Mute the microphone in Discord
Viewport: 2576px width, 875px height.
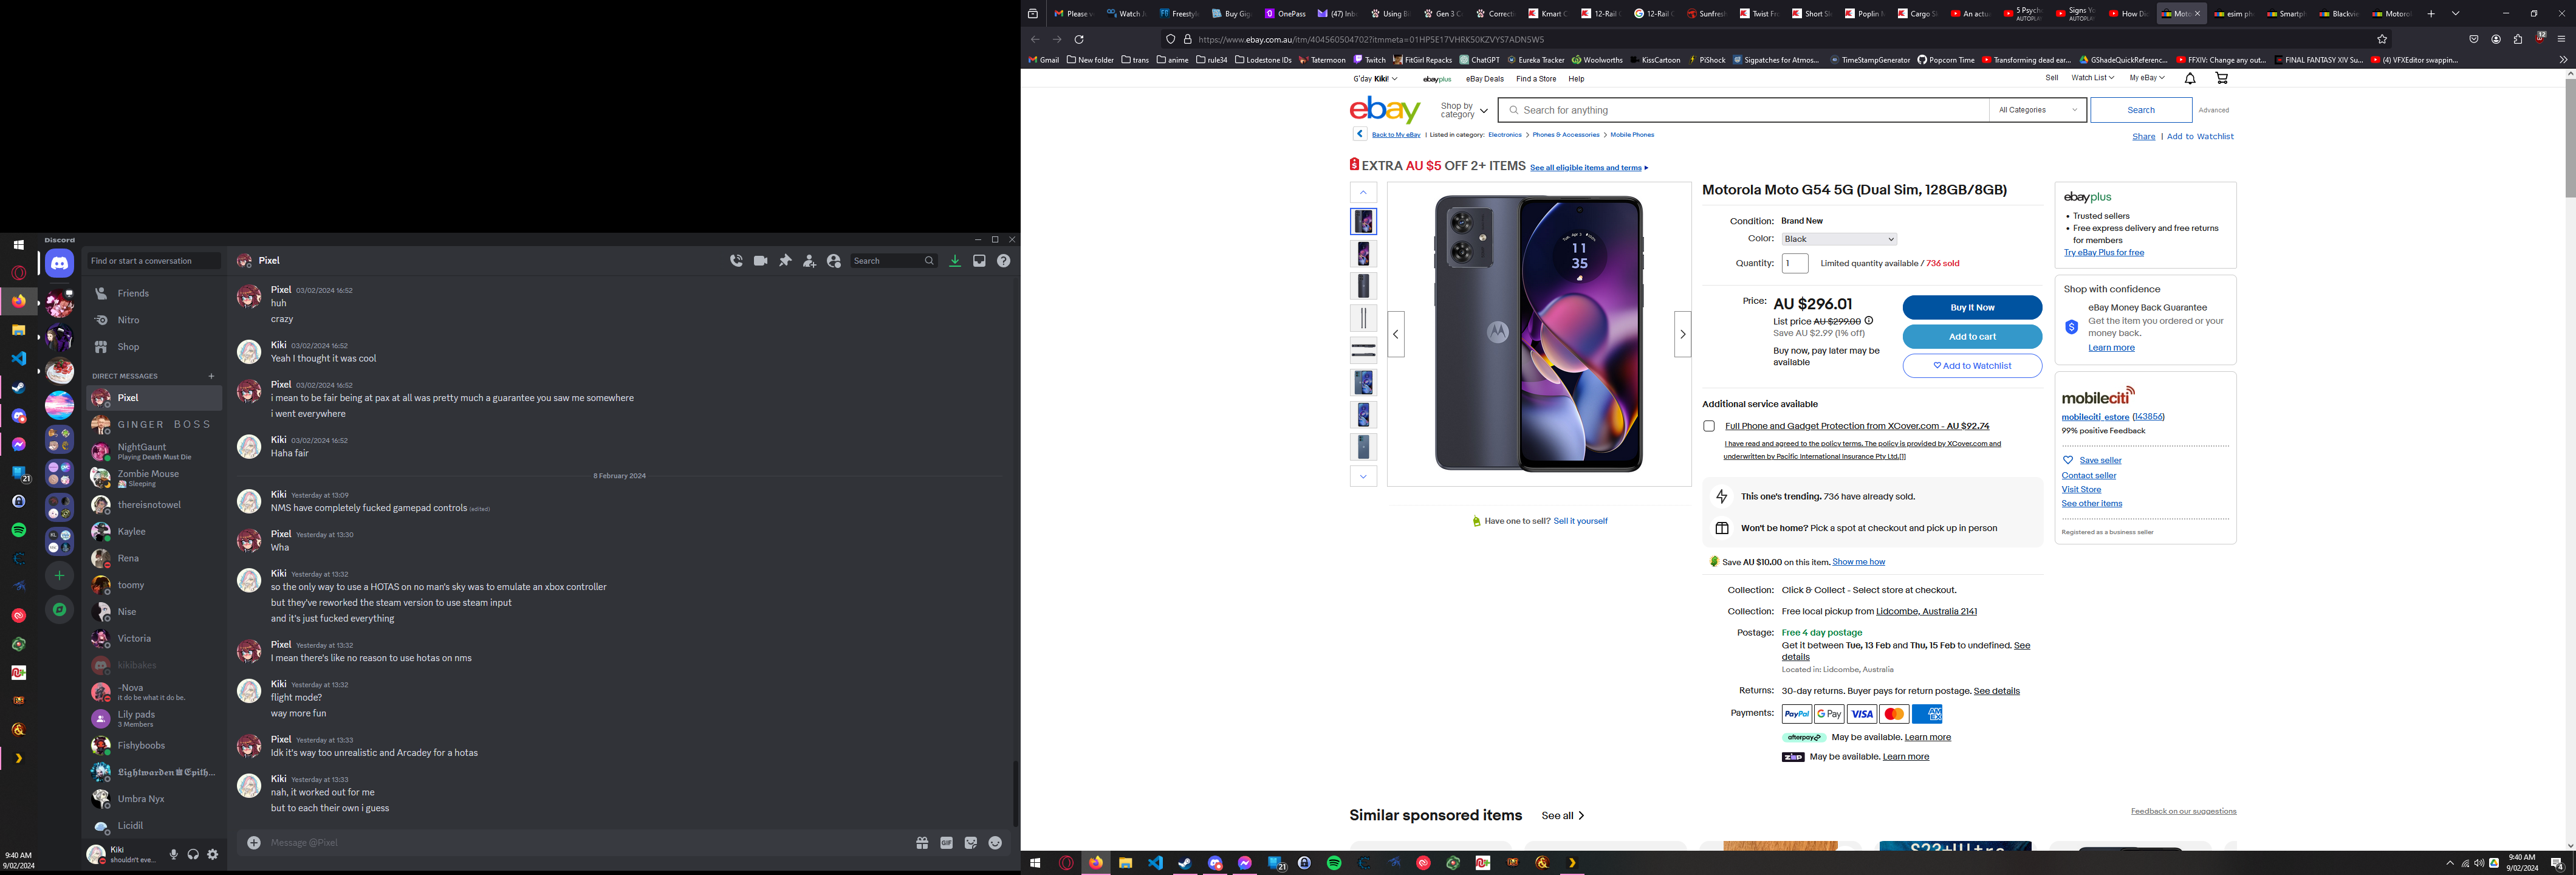(x=174, y=855)
